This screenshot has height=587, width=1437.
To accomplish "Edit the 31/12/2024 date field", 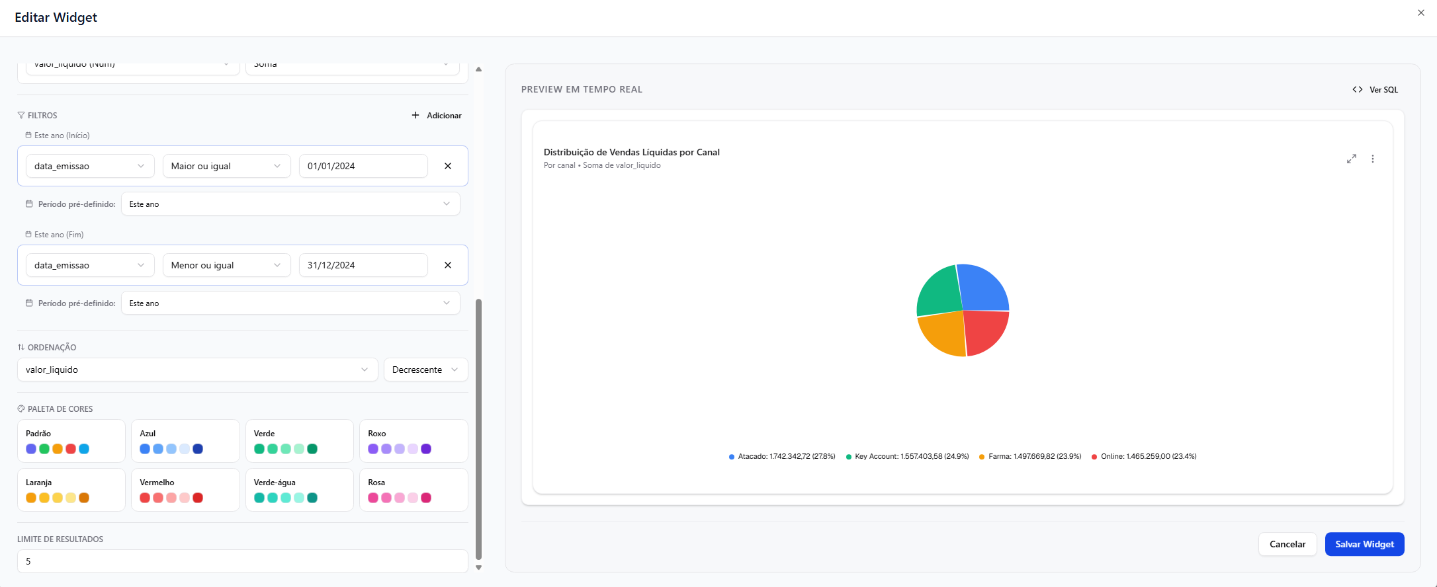I will pos(363,265).
